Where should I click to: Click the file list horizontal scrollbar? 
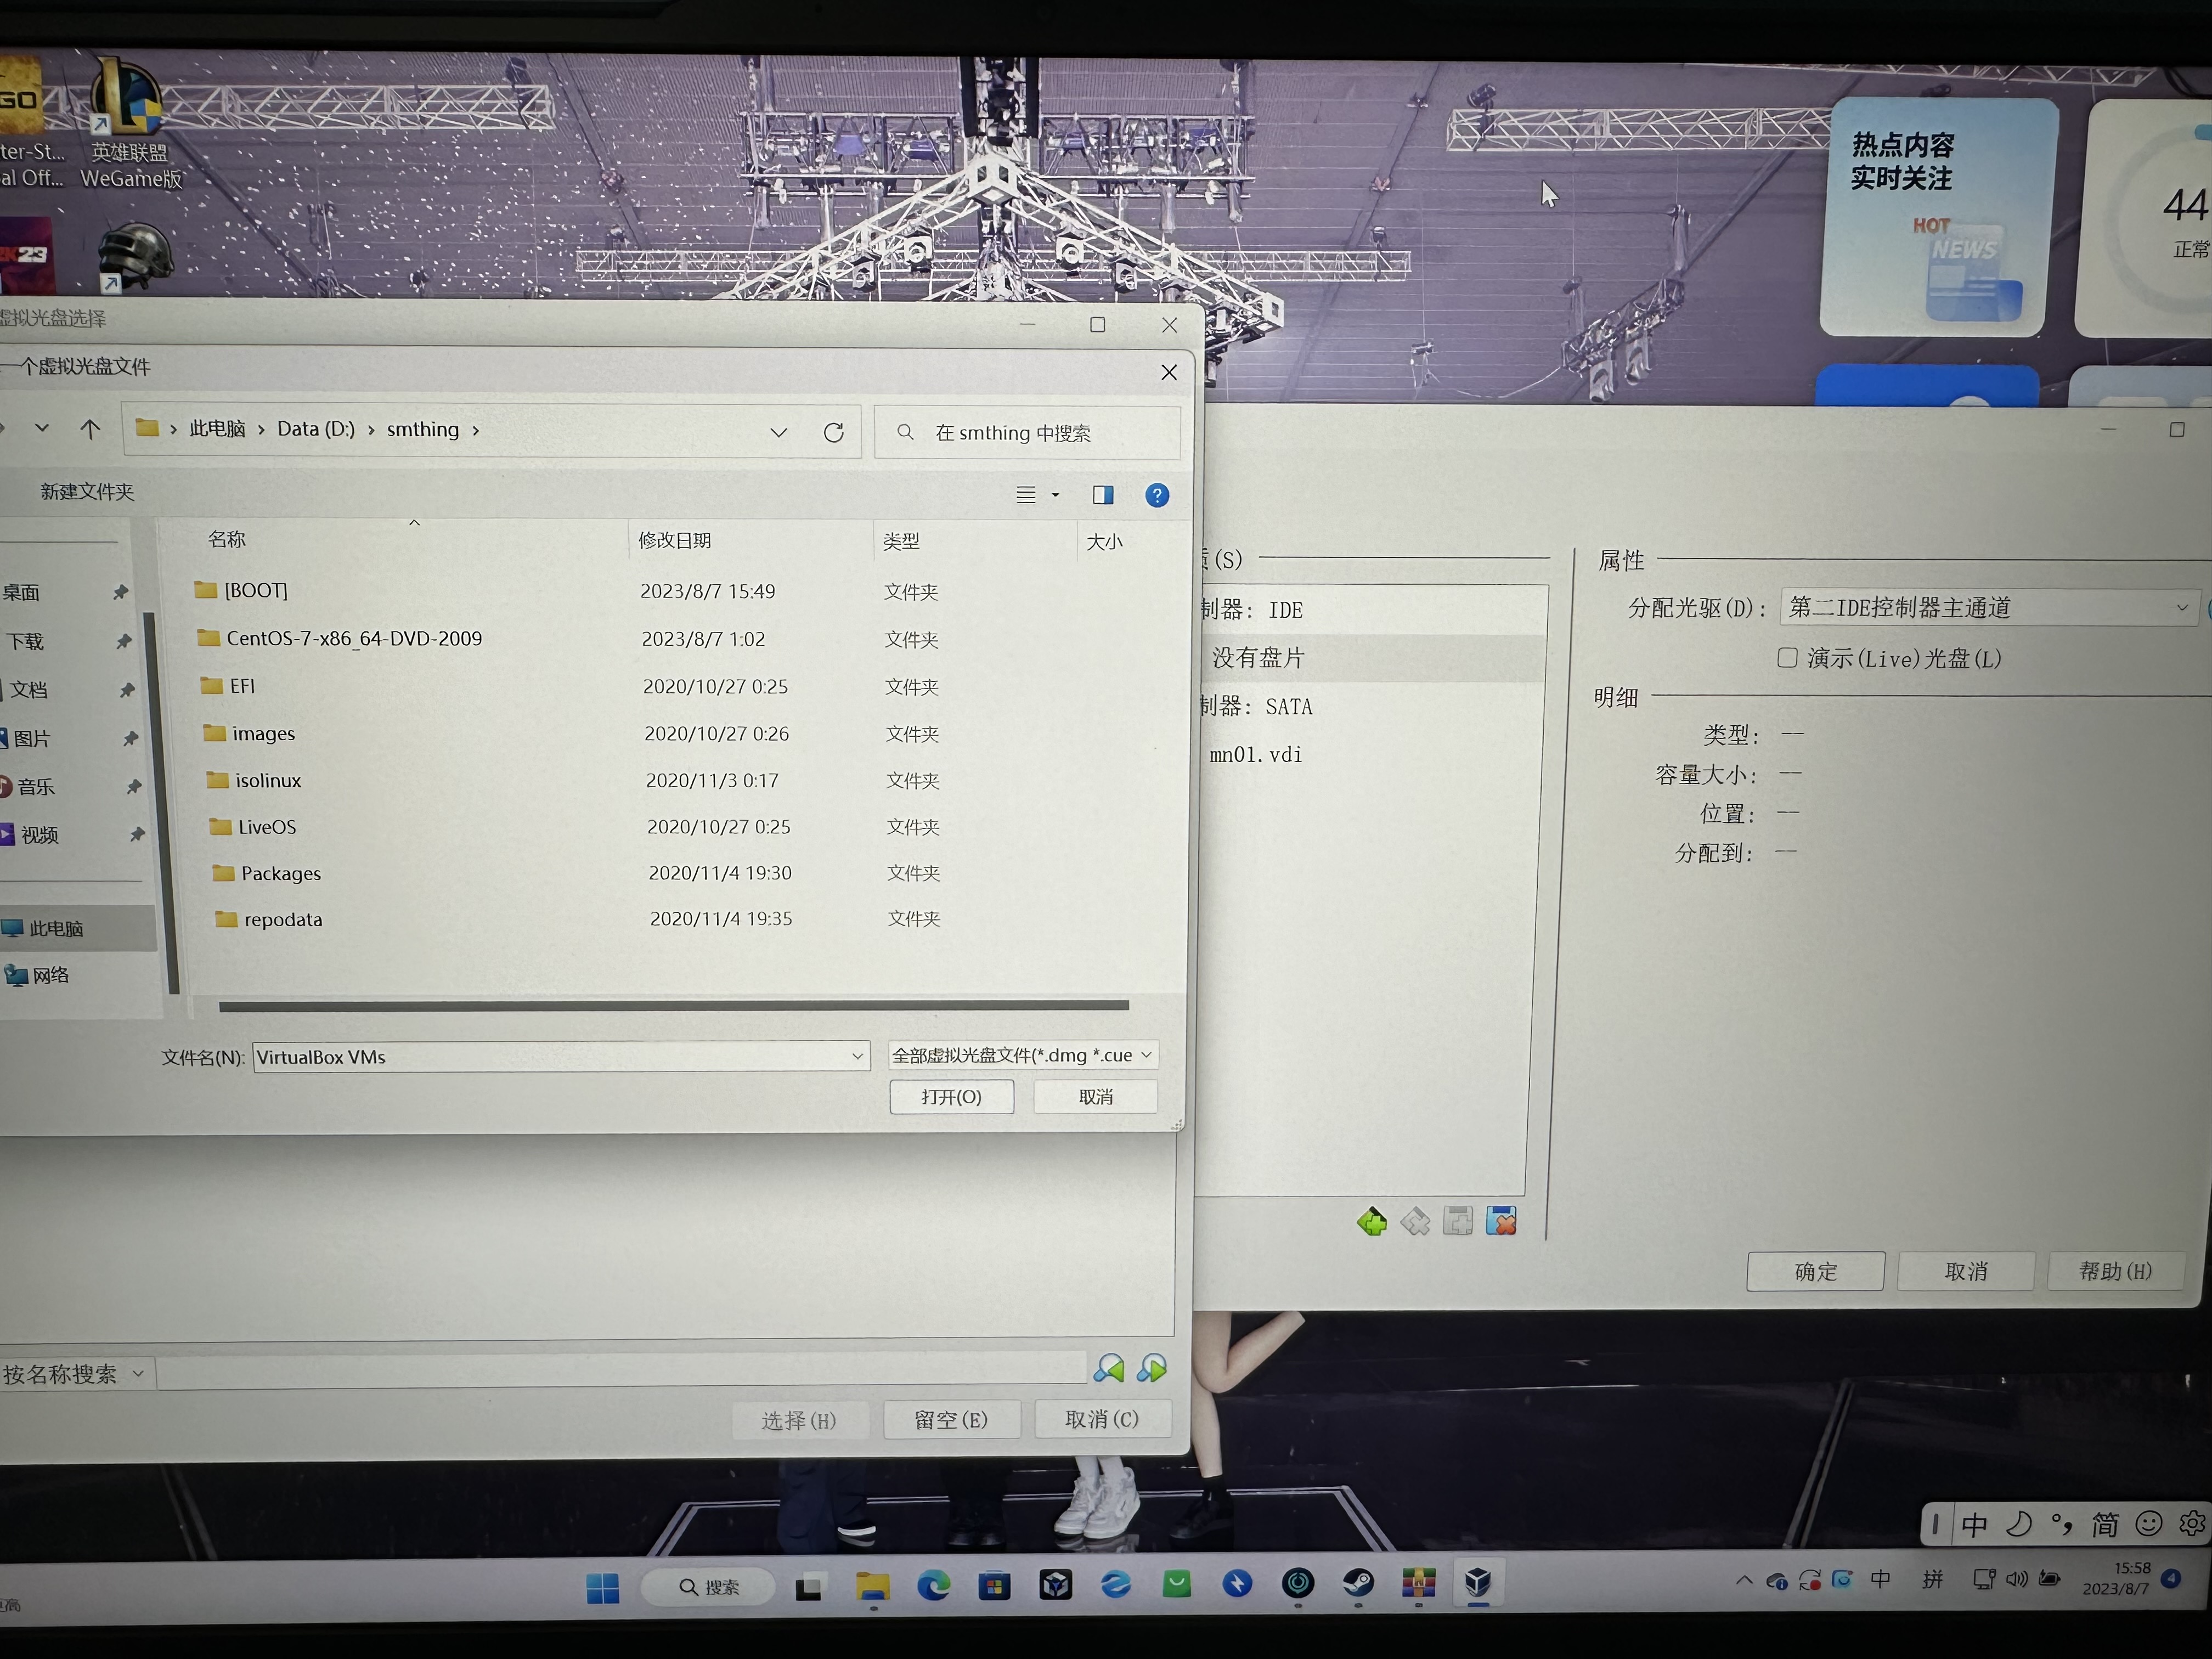(x=673, y=1005)
